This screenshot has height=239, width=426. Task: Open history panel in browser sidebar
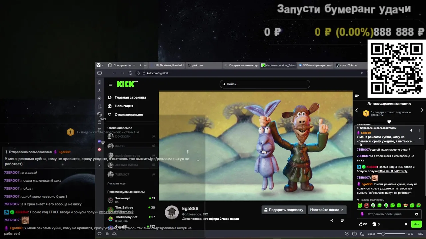[x=99, y=98]
